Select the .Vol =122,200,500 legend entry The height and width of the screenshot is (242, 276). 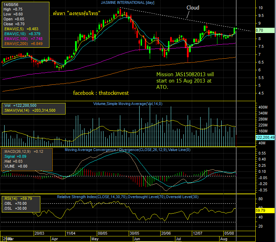coord(20,106)
